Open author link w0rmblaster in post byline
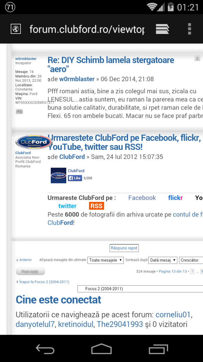 [77, 79]
